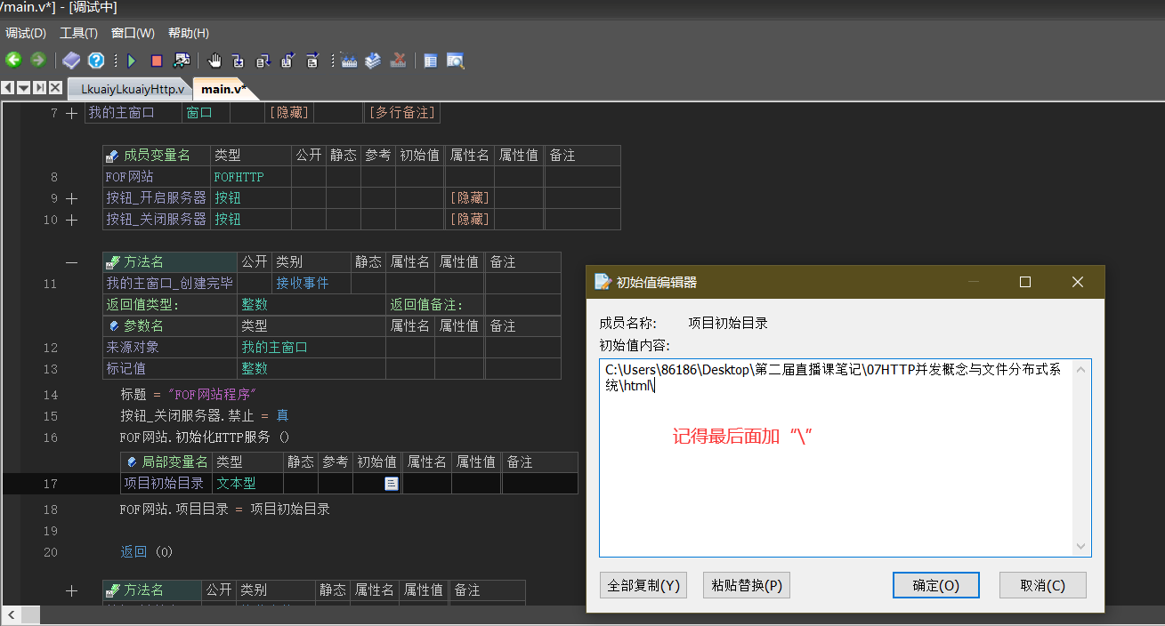This screenshot has height=626, width=1165.
Task: Click the toolbar icon with red X
Action: [x=399, y=60]
